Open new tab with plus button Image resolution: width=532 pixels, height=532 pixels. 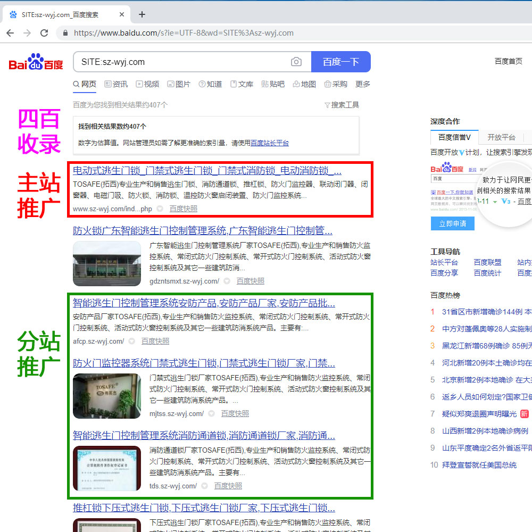point(142,14)
